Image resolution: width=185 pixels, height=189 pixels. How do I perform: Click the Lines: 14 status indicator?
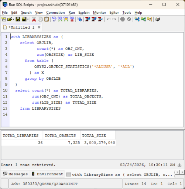coord(136,184)
